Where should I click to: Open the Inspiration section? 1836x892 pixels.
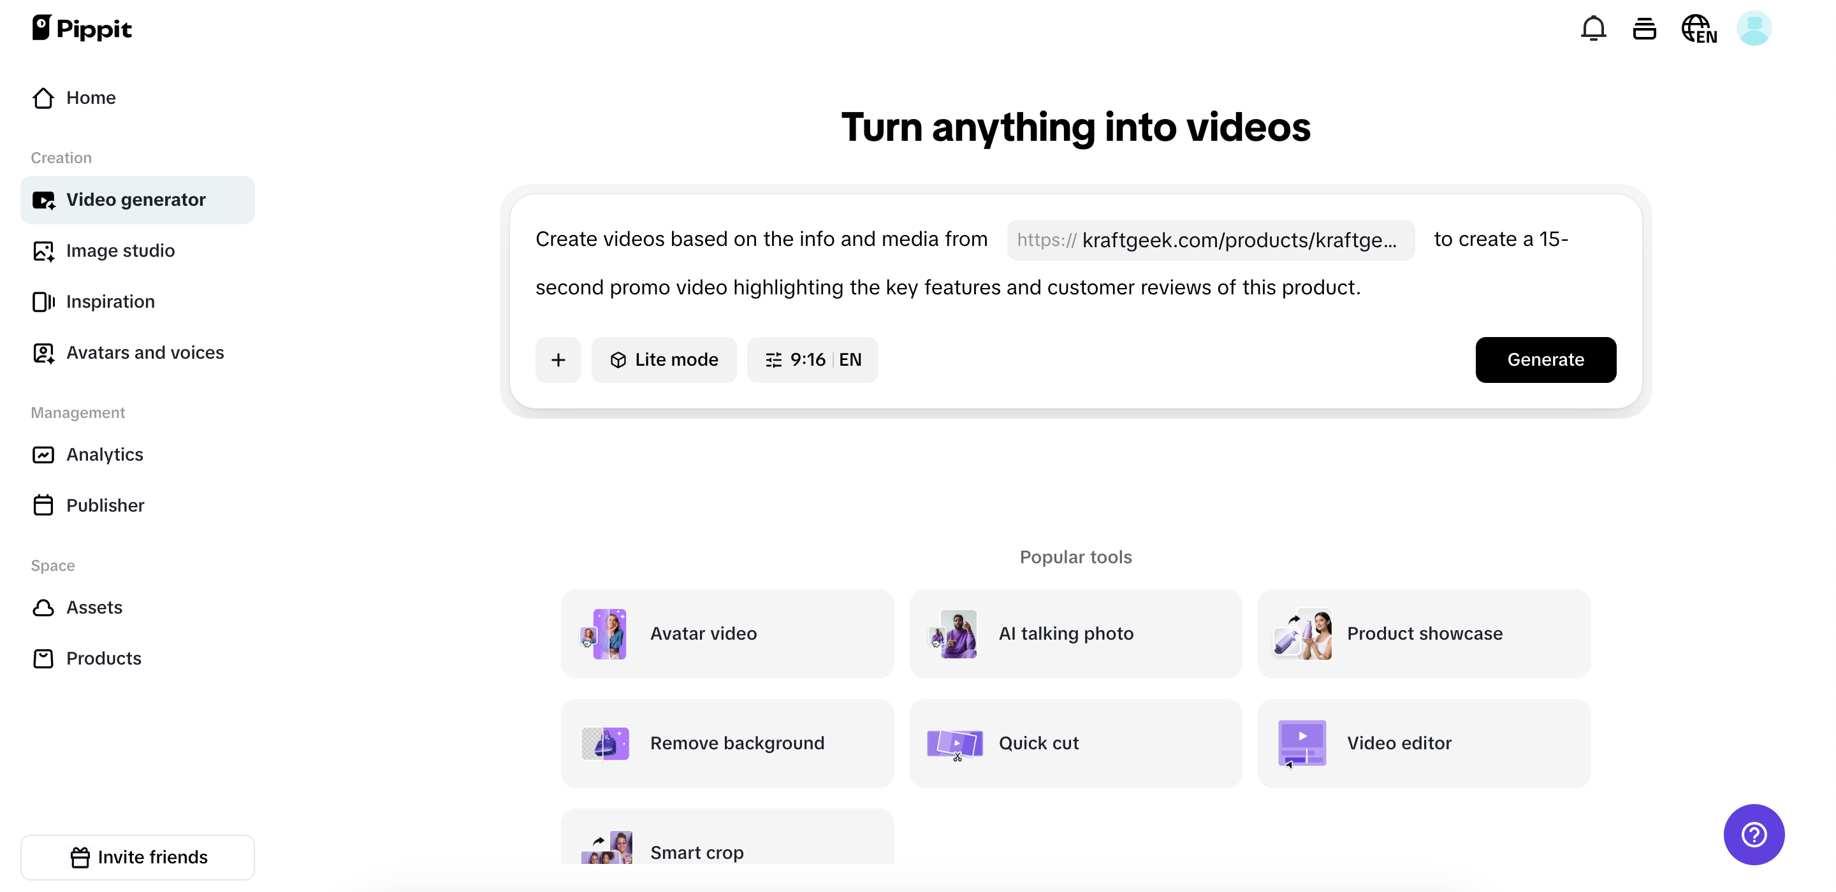point(110,301)
